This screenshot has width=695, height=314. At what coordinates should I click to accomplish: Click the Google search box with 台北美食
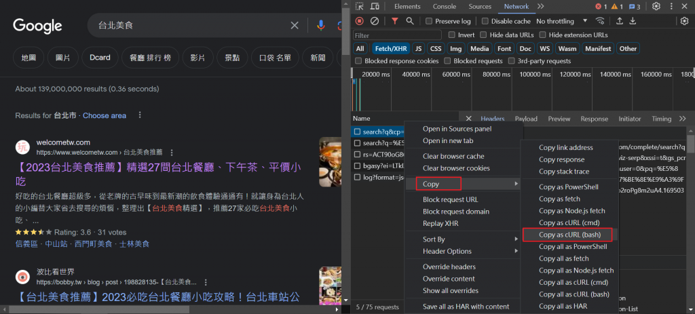(x=191, y=26)
